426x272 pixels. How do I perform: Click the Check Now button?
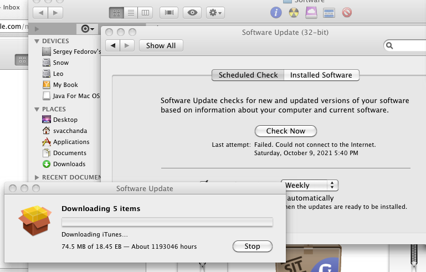point(285,131)
